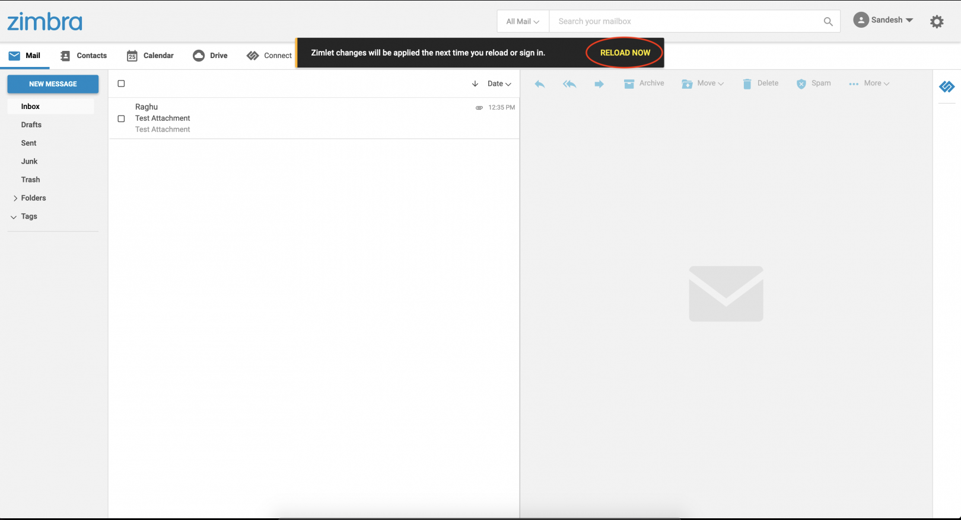The width and height of the screenshot is (961, 520).
Task: Switch to the Mail tab
Action: 25,56
